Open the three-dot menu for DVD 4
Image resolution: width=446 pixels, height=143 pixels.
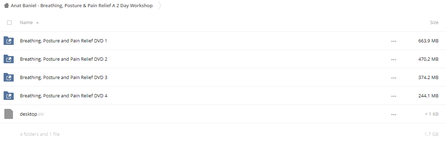point(393,96)
